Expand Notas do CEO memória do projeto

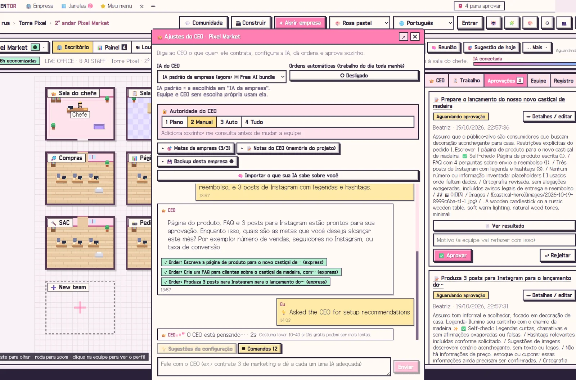[288, 148]
